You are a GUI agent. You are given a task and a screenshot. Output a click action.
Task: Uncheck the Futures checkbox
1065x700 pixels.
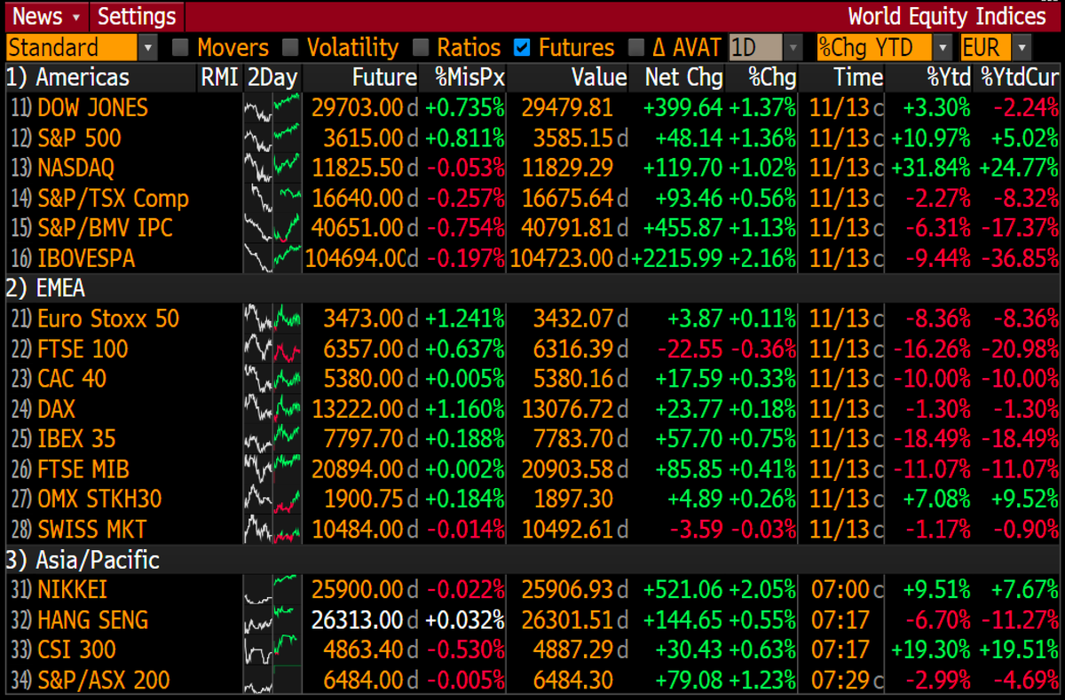[523, 48]
